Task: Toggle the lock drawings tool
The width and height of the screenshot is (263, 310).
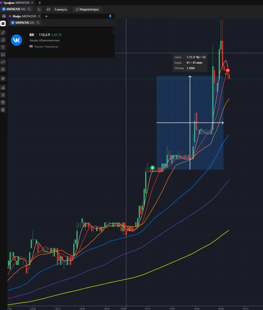Action: [3, 88]
